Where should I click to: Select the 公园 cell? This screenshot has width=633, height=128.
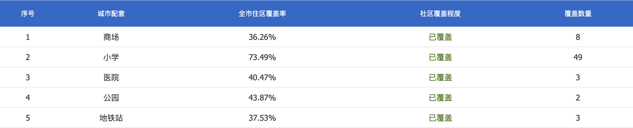tap(111, 98)
